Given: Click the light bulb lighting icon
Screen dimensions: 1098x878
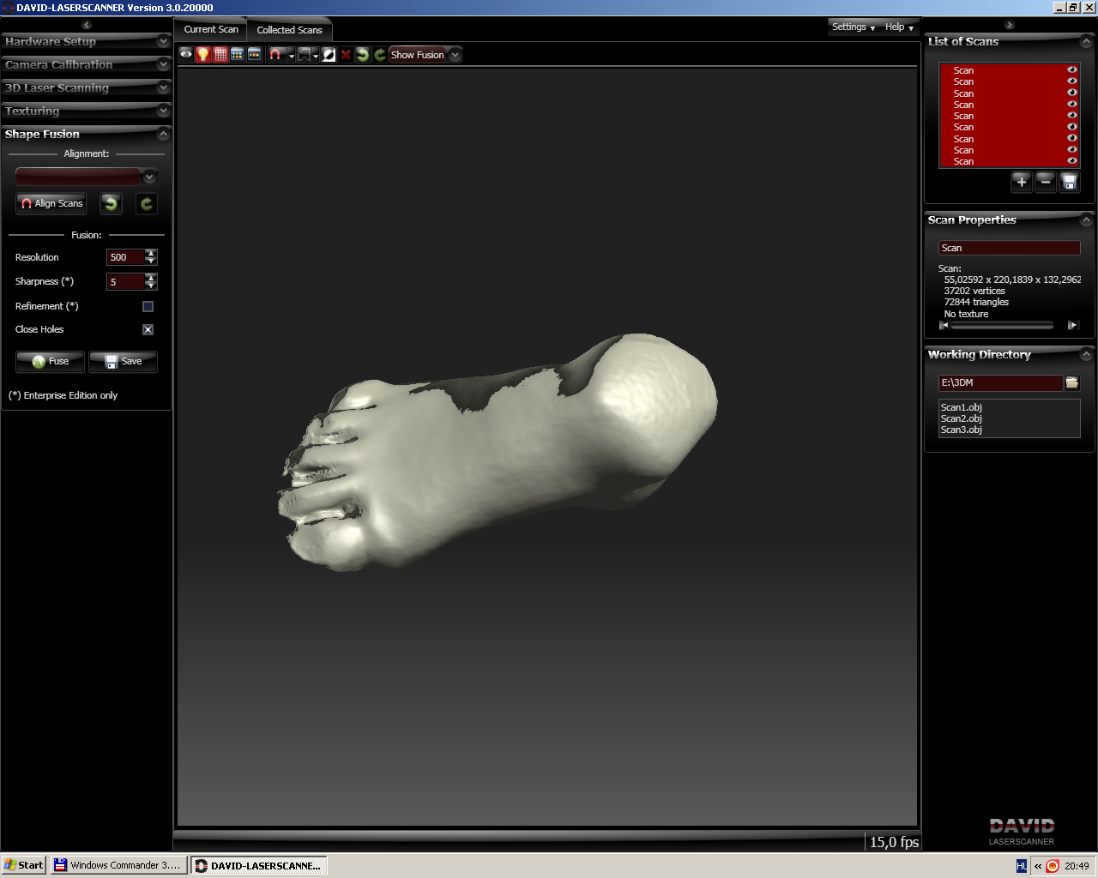Looking at the screenshot, I should [203, 55].
